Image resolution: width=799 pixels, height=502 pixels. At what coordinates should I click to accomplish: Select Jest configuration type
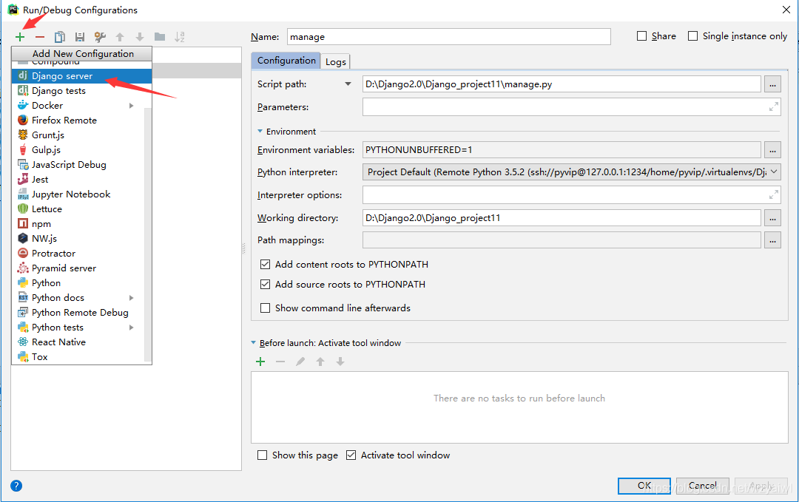[78, 179]
